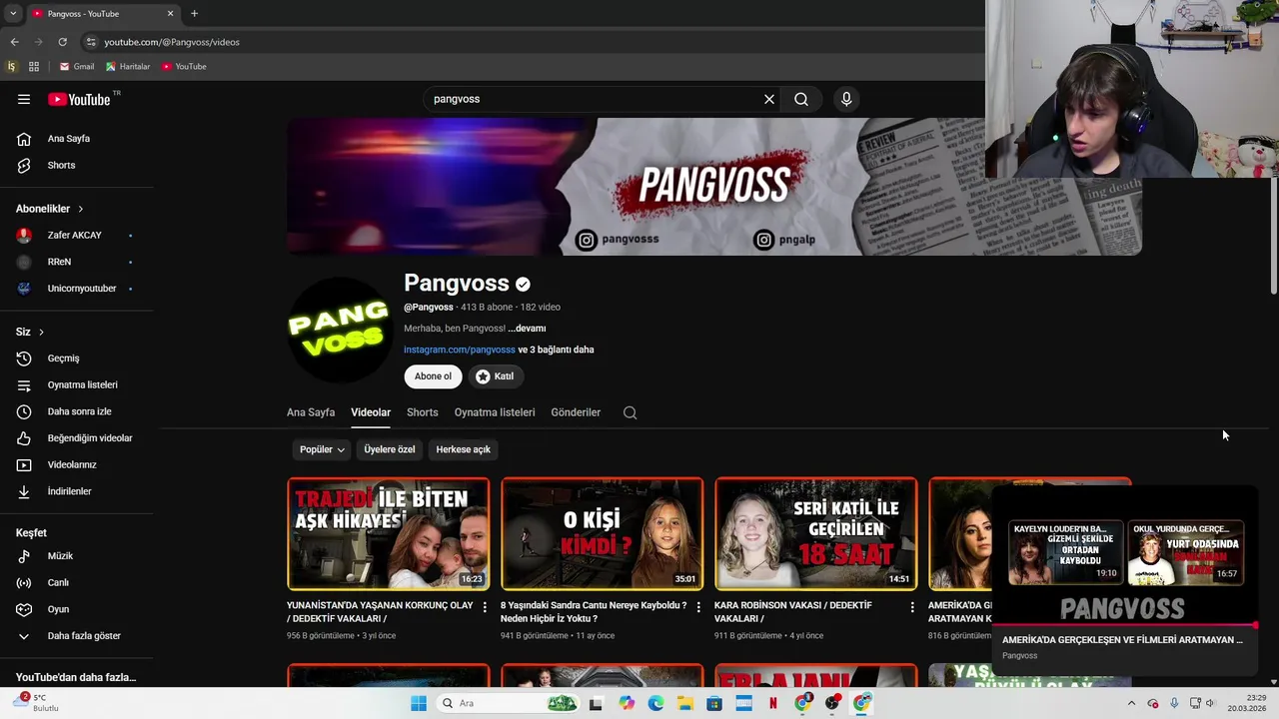Image resolution: width=1279 pixels, height=719 pixels.
Task: Click the Pangvoss channel avatar
Action: [x=340, y=330]
